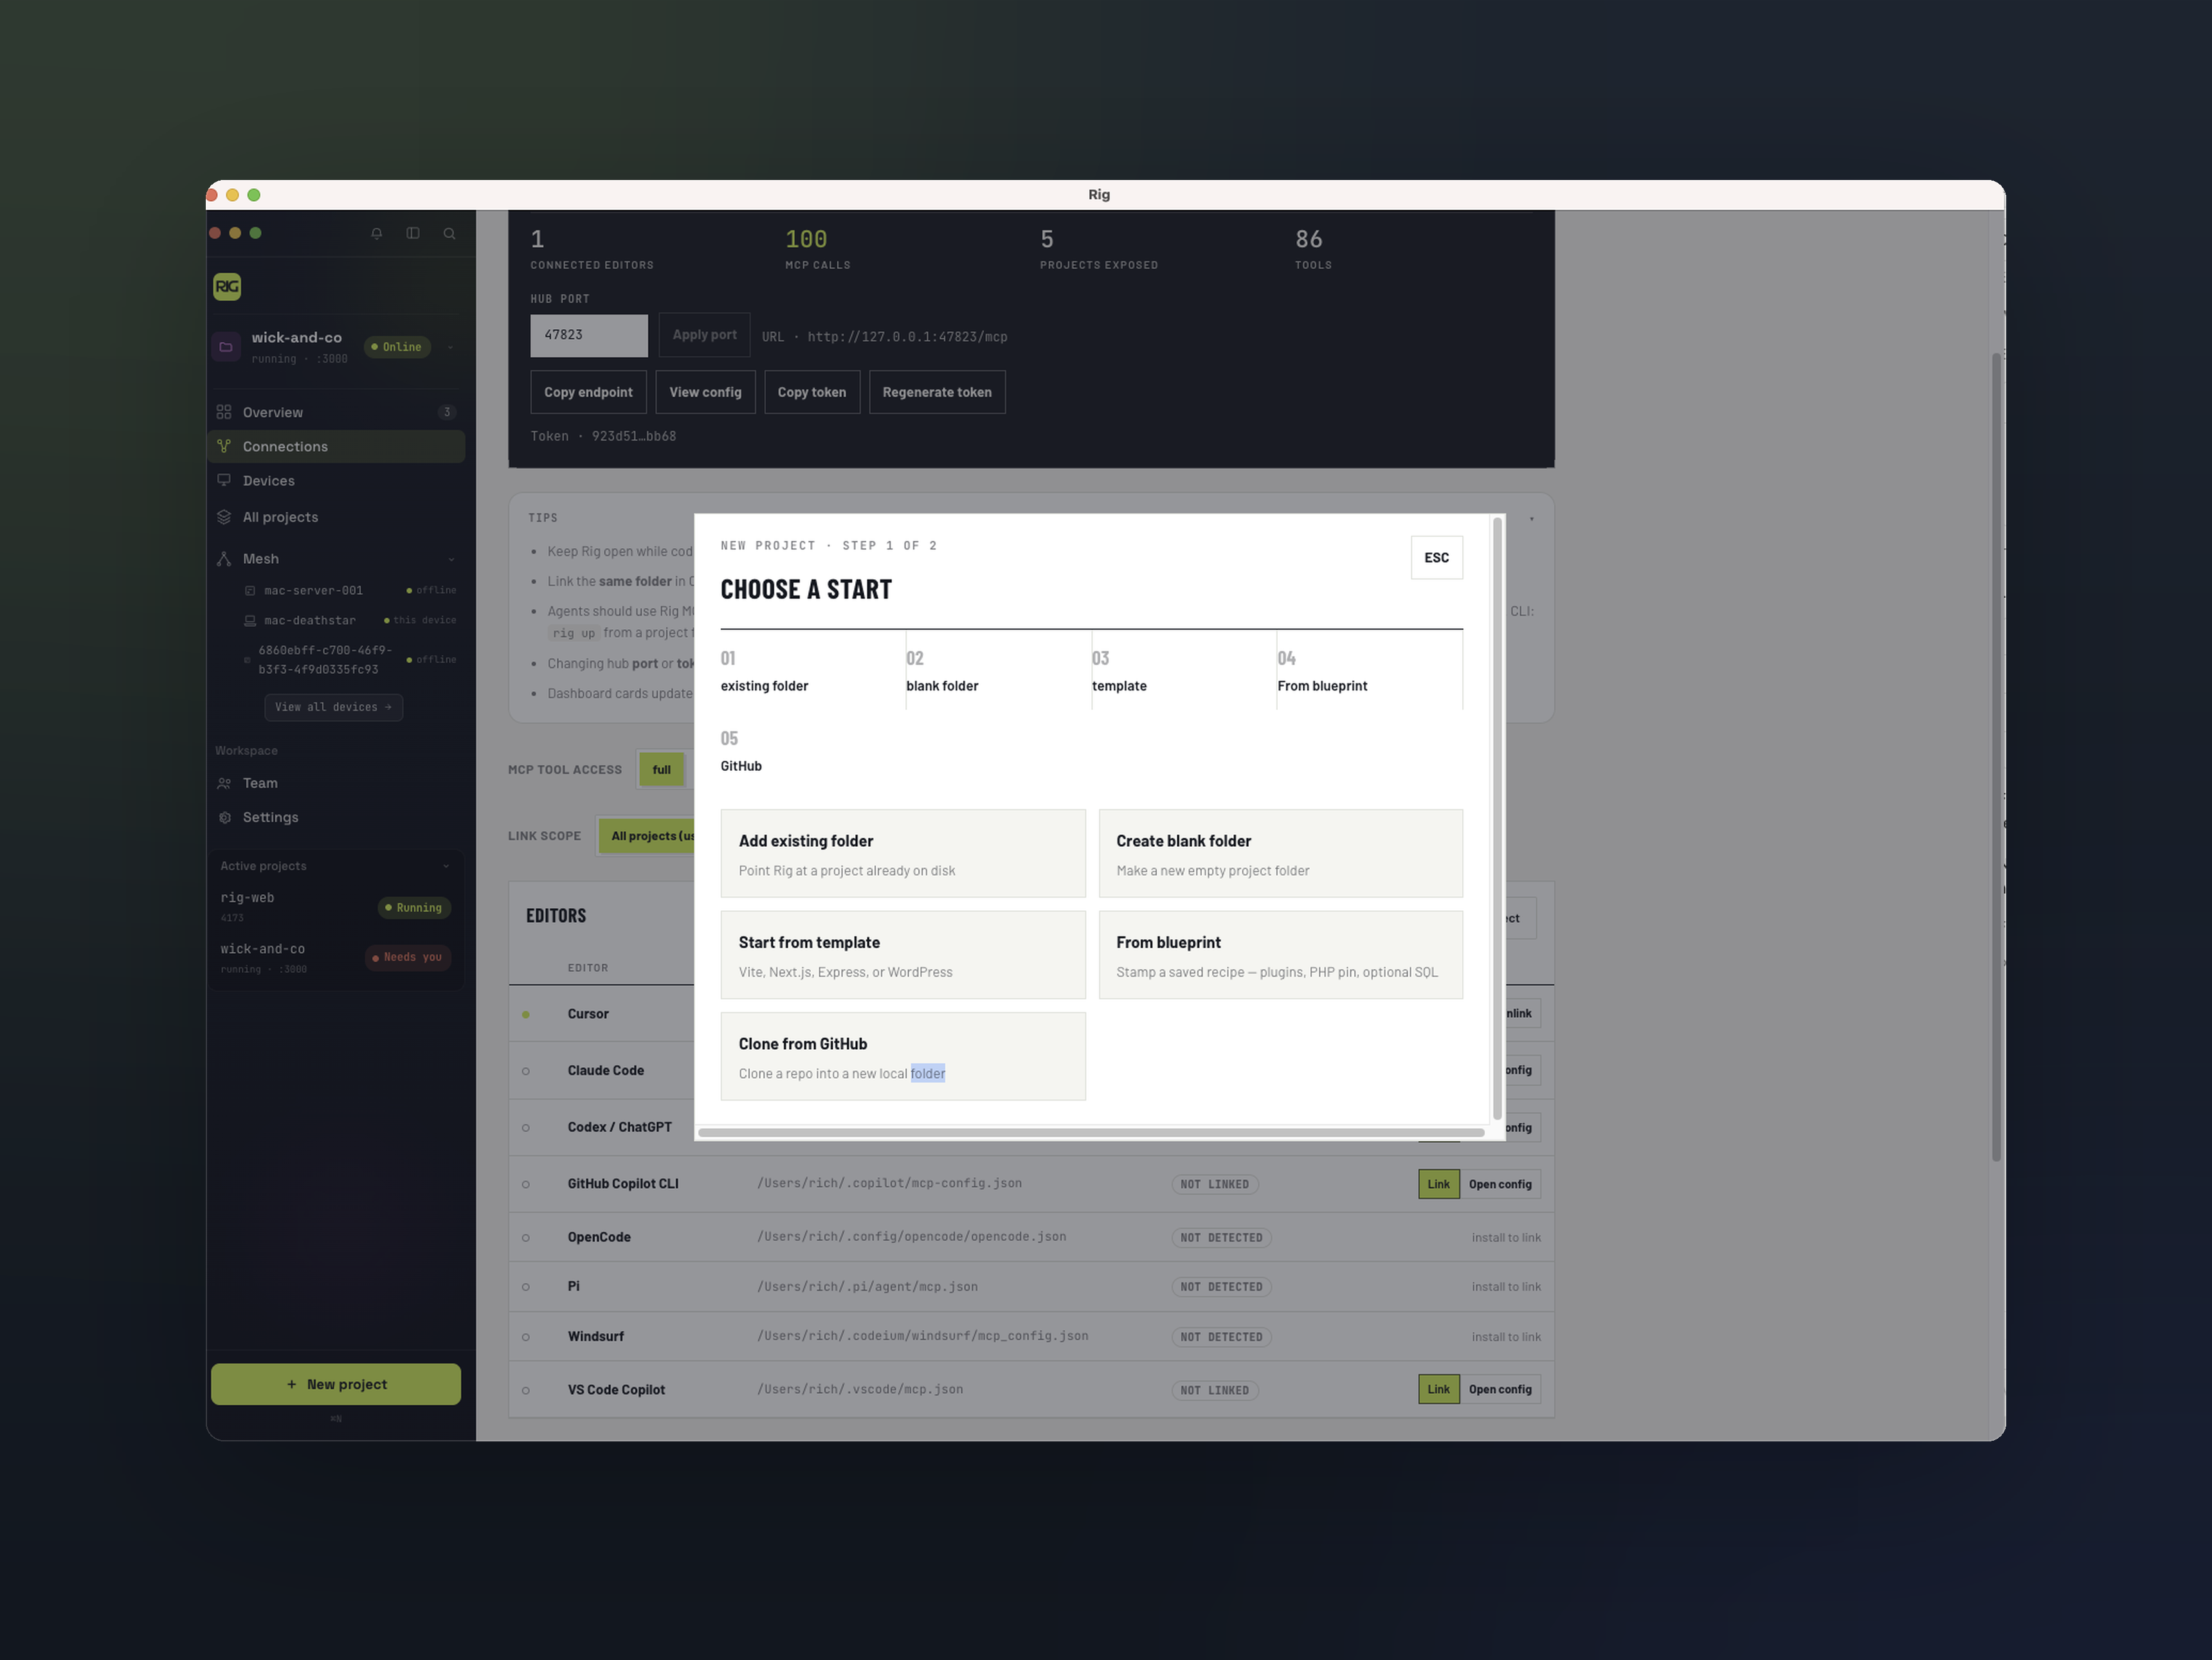Choose the From blueprint card
This screenshot has height=1660, width=2212.
coord(1281,955)
